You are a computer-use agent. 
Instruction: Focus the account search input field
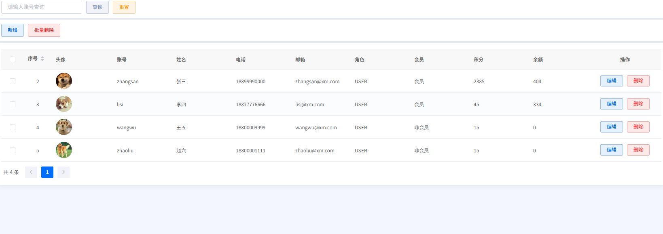pyautogui.click(x=42, y=7)
